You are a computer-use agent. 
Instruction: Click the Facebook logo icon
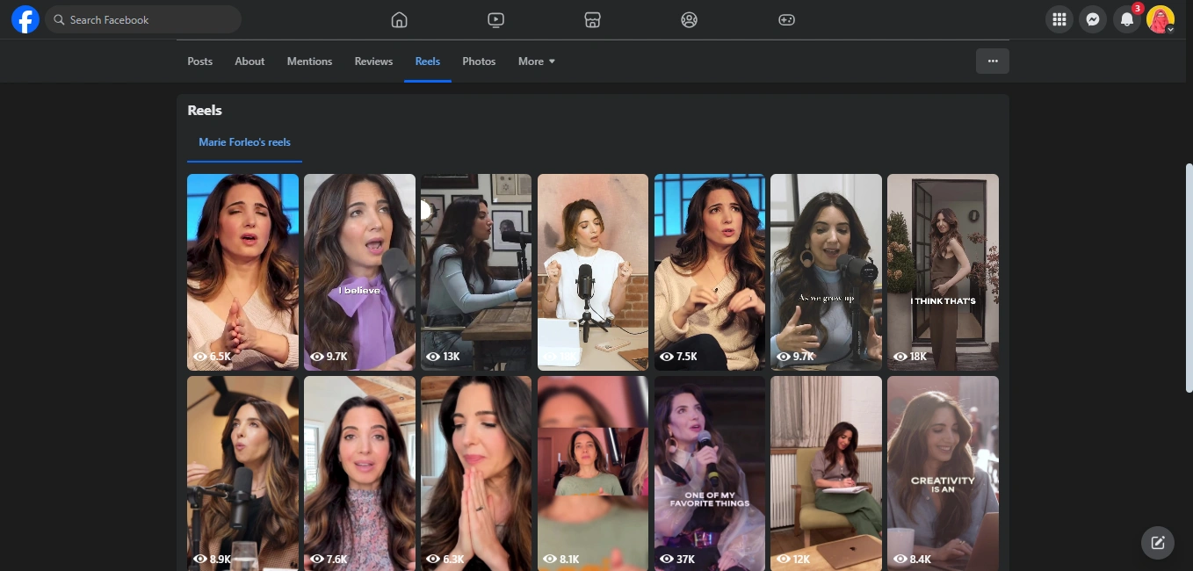[25, 19]
